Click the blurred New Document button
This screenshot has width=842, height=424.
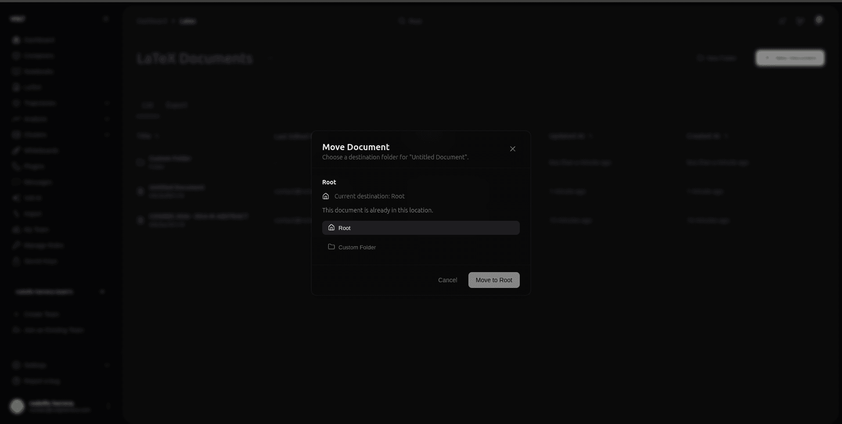tap(790, 58)
